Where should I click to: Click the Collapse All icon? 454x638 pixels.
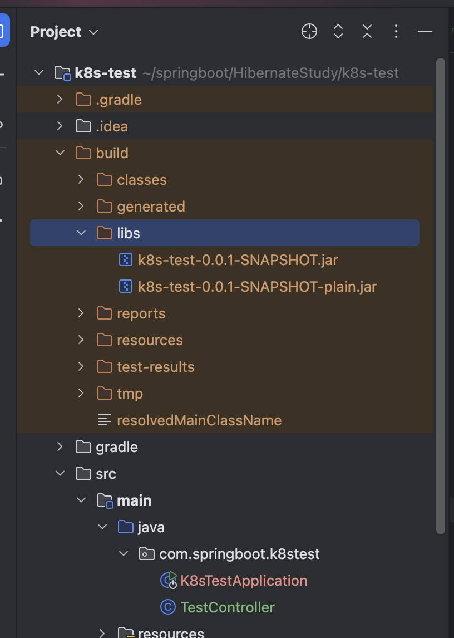(367, 32)
